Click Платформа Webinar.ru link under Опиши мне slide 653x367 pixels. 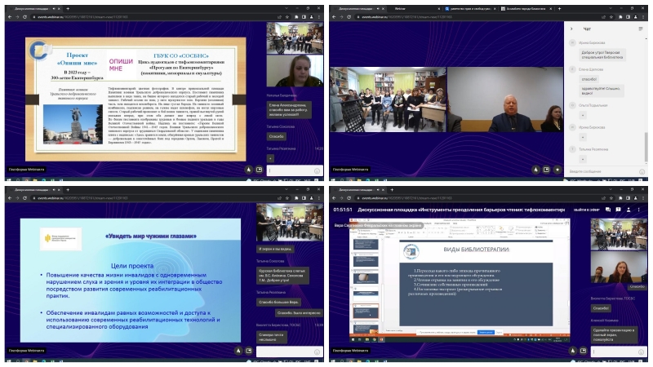click(x=27, y=170)
